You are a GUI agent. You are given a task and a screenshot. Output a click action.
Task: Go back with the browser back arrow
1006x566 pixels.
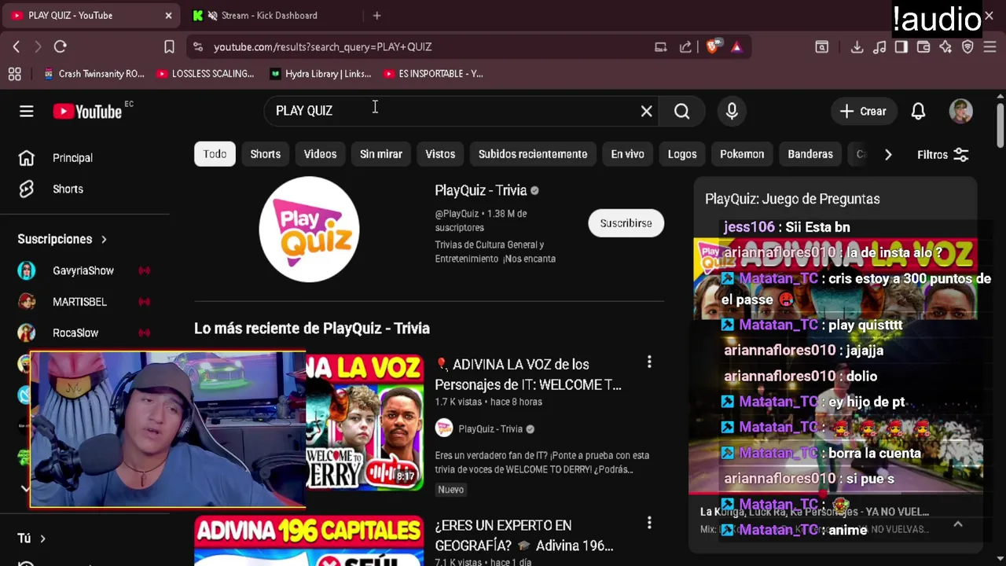(x=16, y=47)
